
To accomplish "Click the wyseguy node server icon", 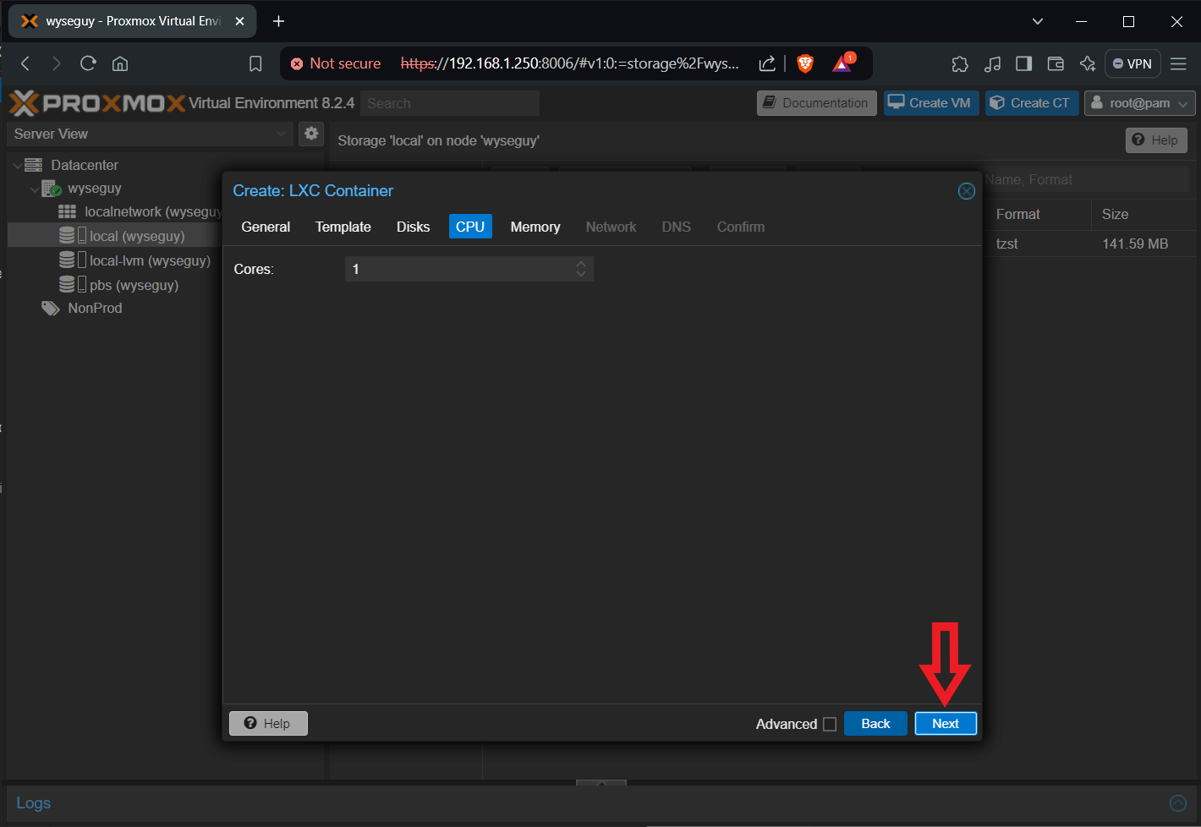I will pos(52,188).
